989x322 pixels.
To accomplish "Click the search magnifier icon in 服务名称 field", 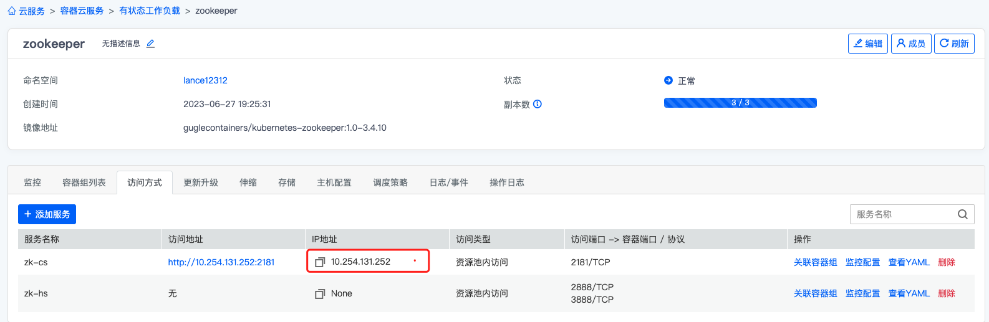I will click(963, 214).
